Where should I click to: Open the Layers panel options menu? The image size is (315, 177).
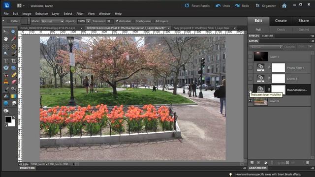click(x=312, y=41)
